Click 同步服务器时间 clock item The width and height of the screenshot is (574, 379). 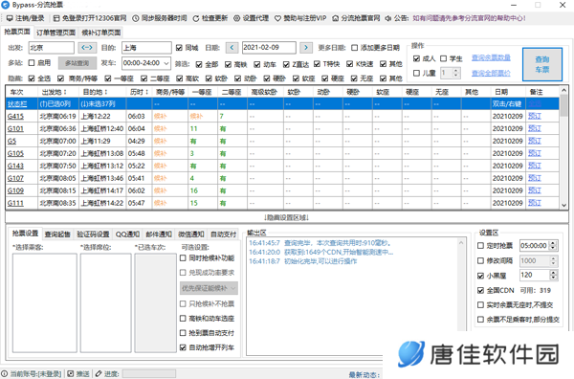click(160, 18)
